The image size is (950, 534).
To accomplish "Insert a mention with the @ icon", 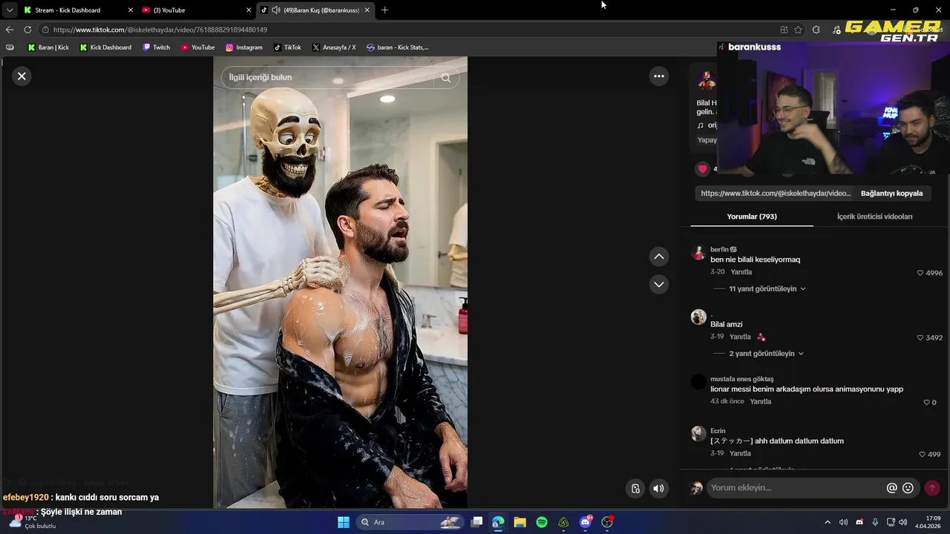I will [891, 488].
